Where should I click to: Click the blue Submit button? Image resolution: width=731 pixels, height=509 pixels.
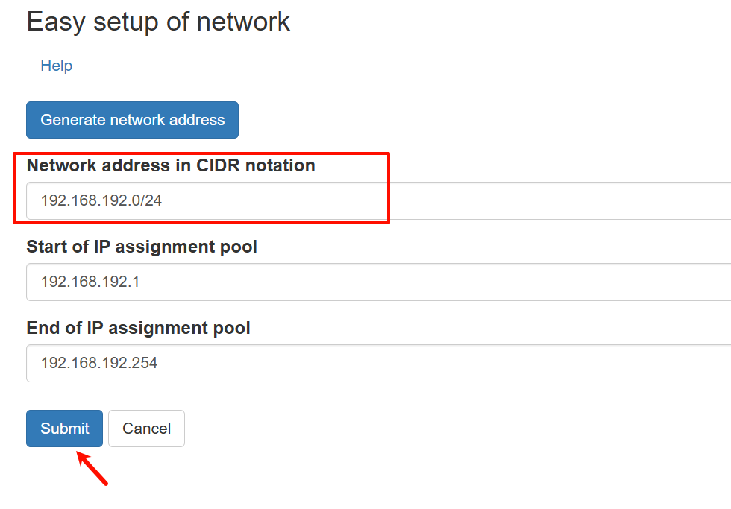(x=64, y=429)
